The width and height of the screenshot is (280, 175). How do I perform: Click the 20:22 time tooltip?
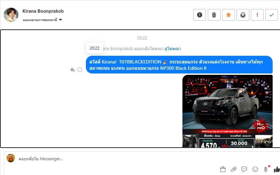(95, 48)
